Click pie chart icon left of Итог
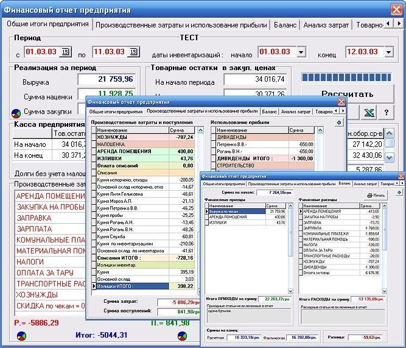 point(21,336)
